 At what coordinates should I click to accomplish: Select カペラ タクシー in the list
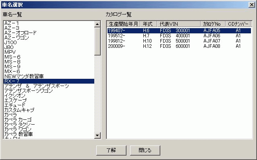coord(49,125)
